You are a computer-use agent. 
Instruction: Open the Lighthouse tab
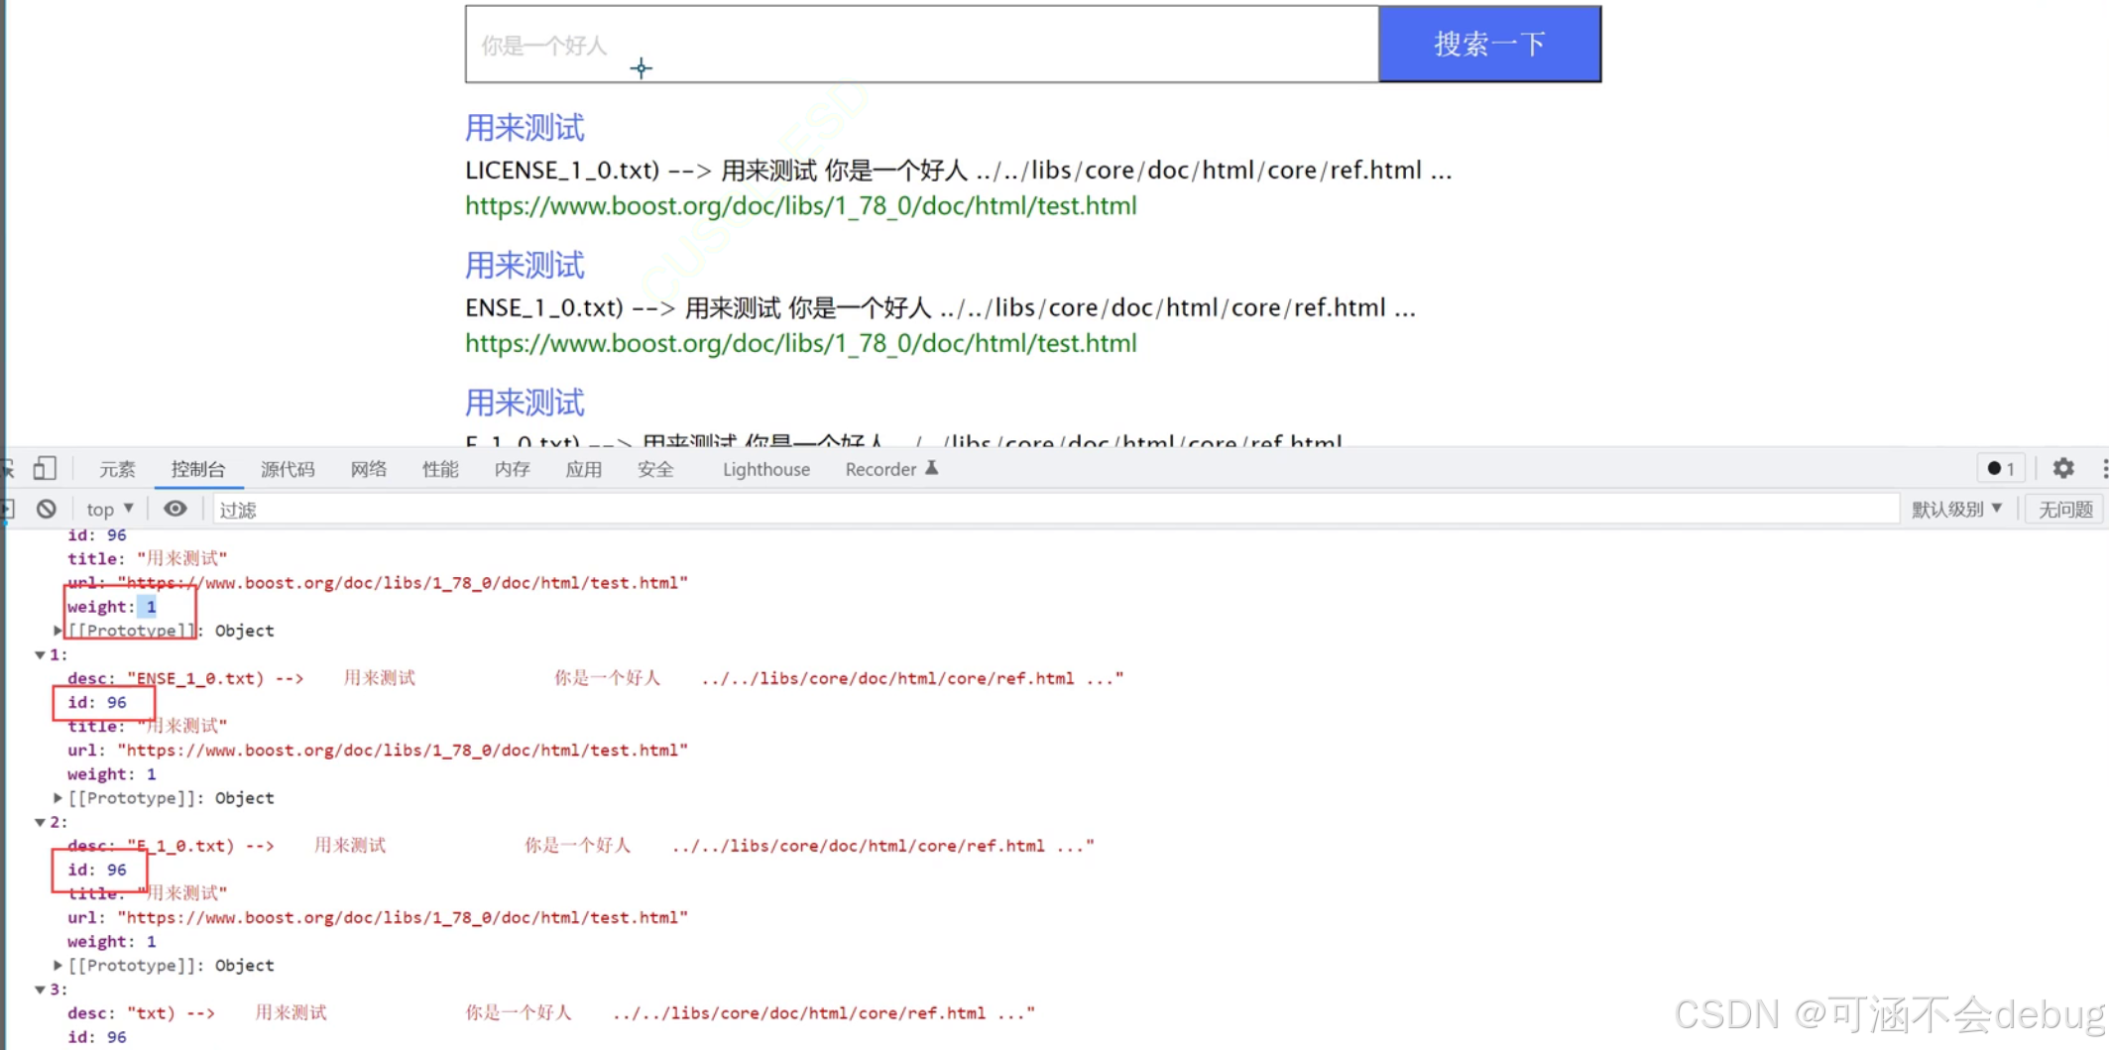[x=766, y=470]
